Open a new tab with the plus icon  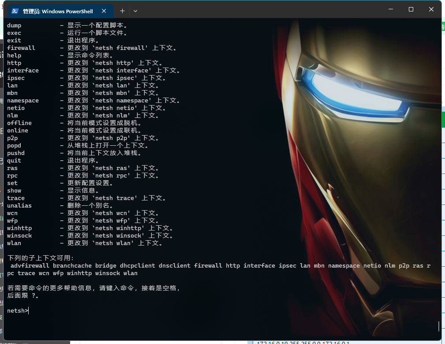coord(122,11)
